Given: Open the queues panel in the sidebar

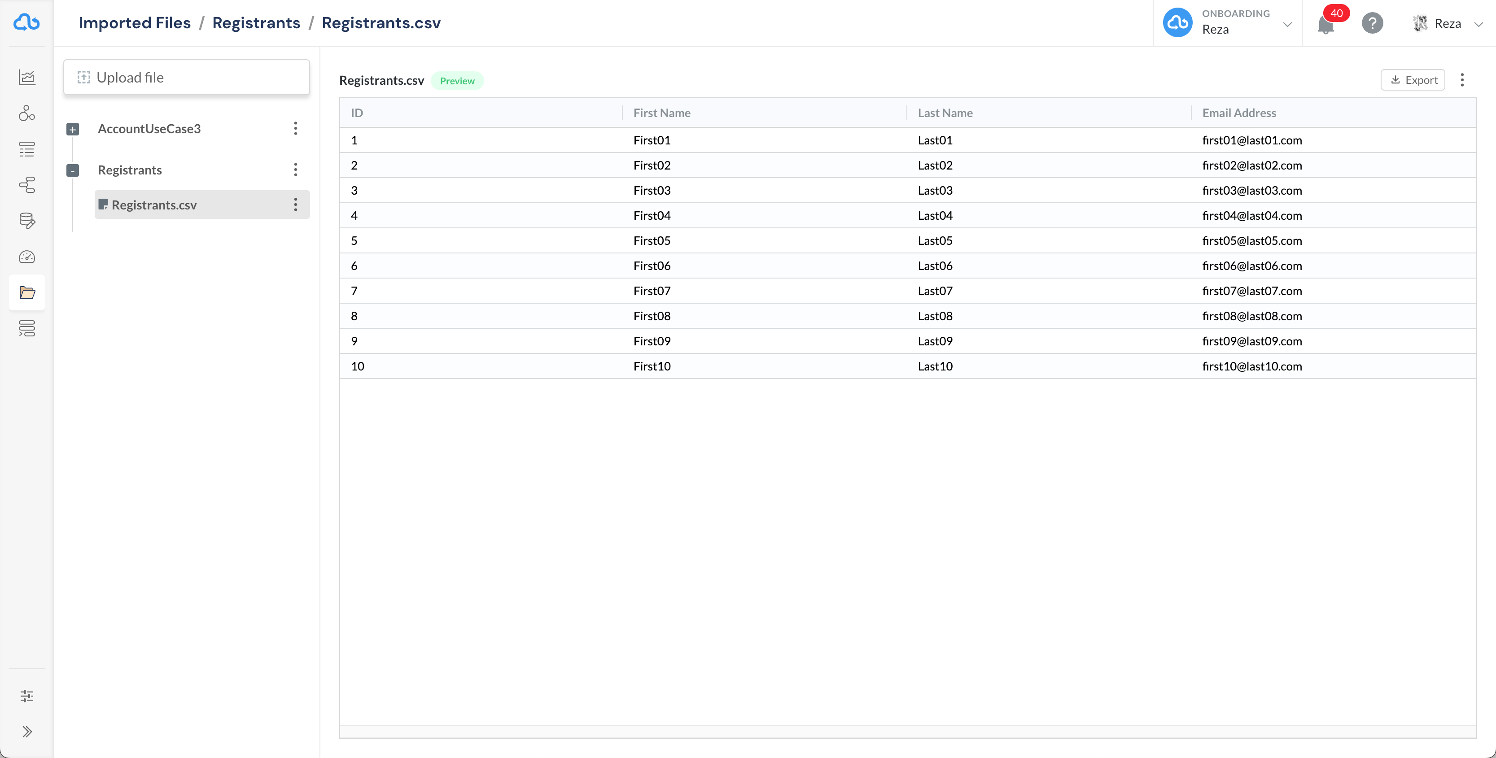Looking at the screenshot, I should point(27,328).
